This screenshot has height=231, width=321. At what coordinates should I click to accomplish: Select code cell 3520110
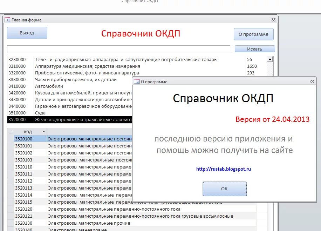tap(30, 167)
